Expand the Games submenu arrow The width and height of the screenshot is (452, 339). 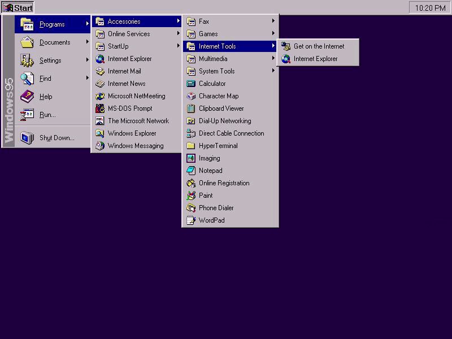click(273, 34)
